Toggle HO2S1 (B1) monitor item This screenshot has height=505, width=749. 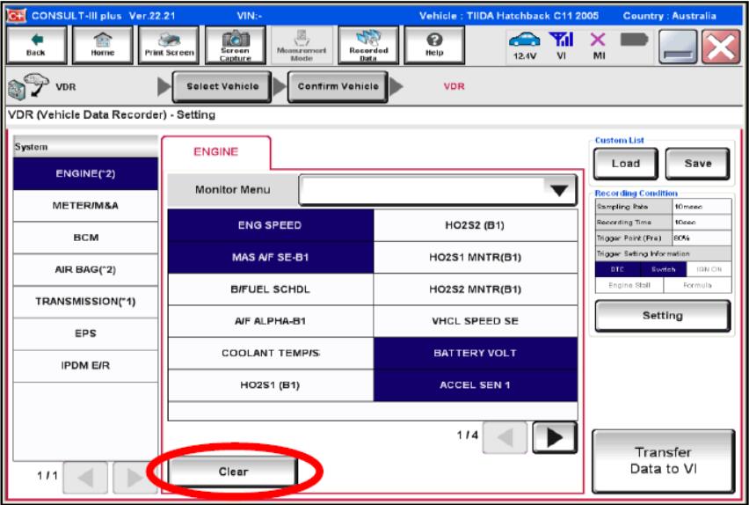coord(271,385)
